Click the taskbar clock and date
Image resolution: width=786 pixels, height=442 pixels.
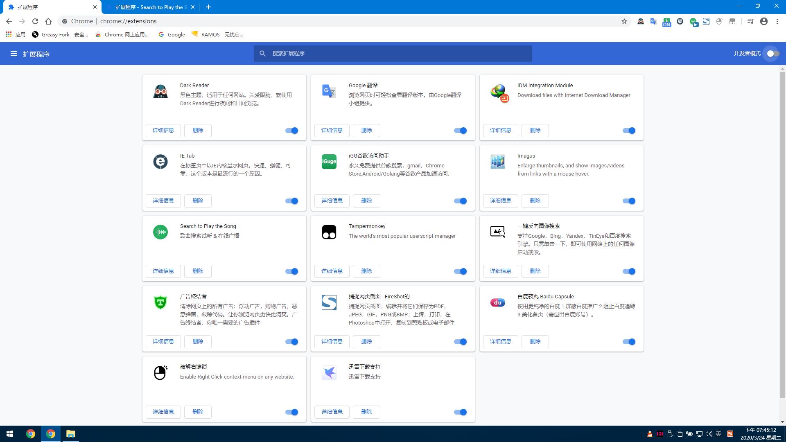tap(761, 434)
